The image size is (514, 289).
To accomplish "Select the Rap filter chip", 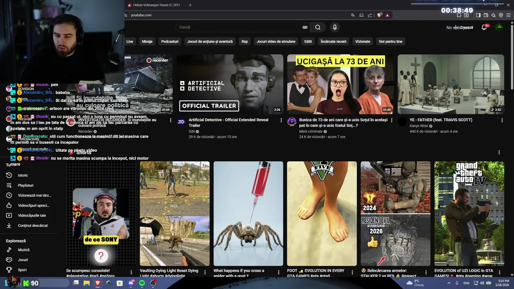I will click(x=245, y=41).
